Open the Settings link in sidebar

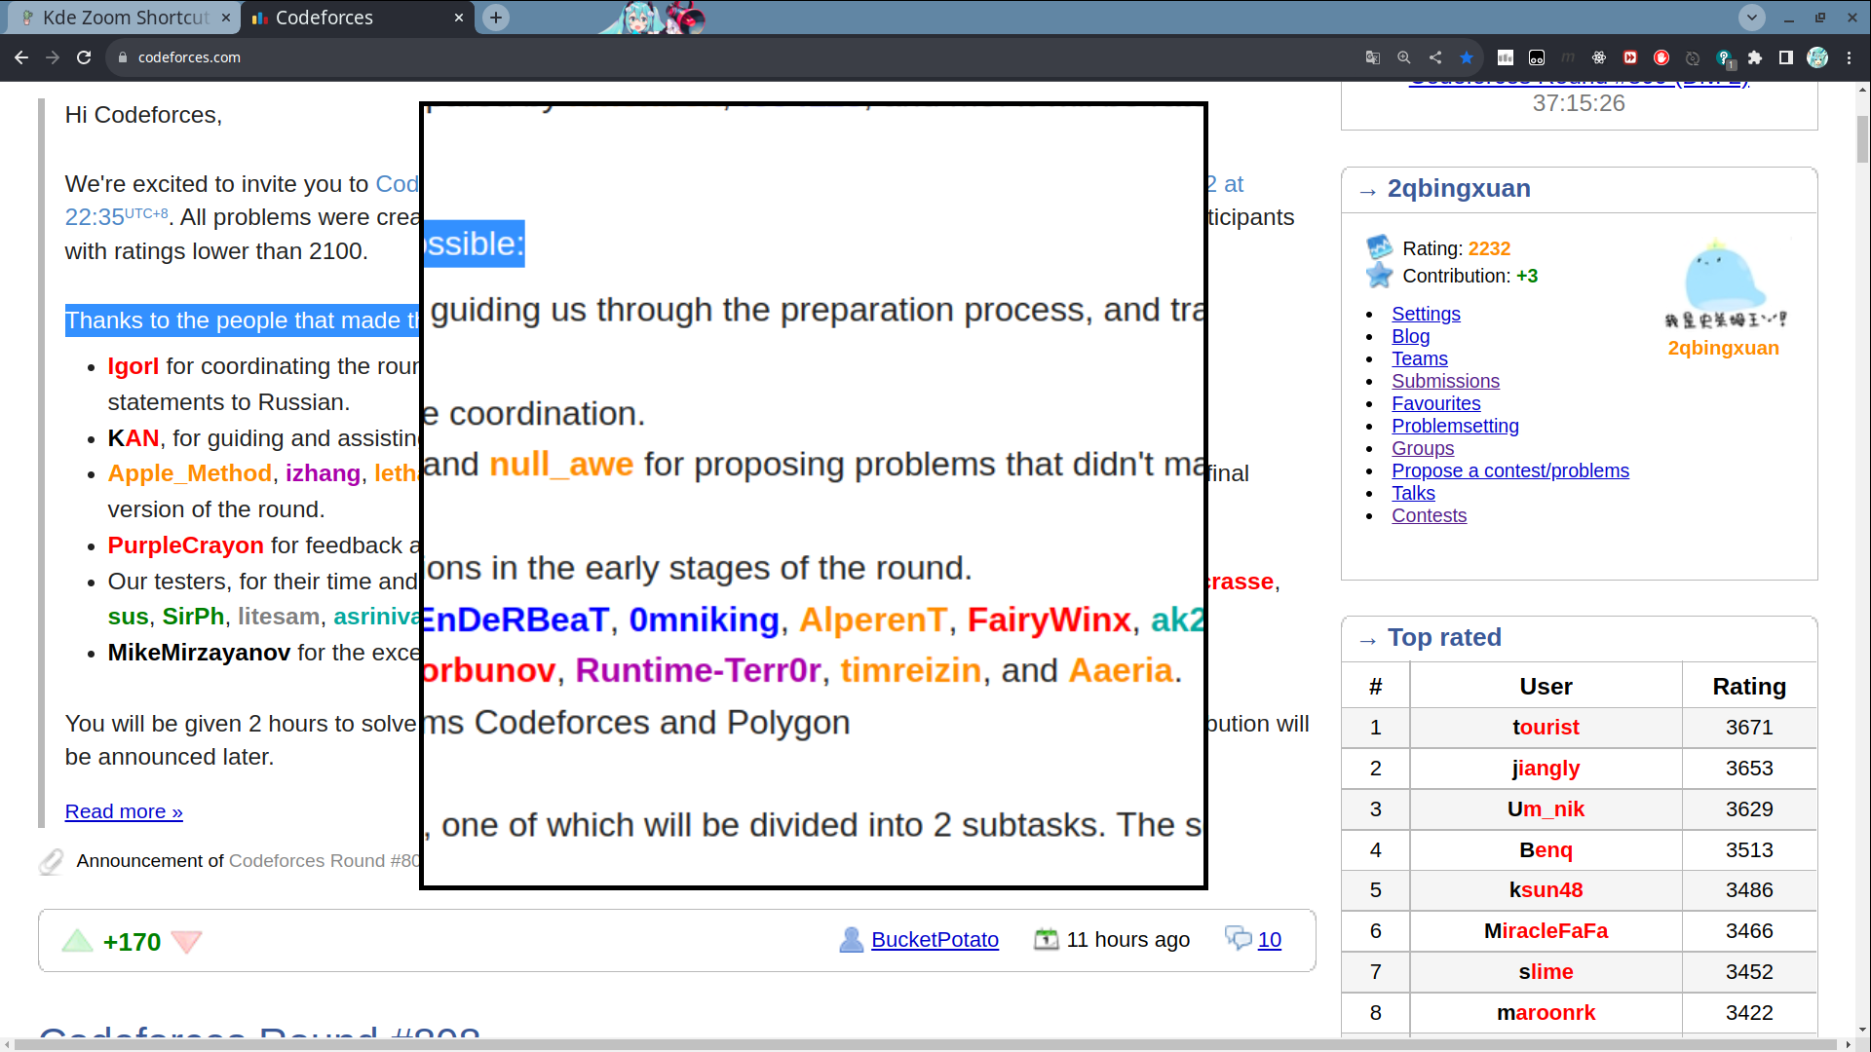pyautogui.click(x=1426, y=314)
